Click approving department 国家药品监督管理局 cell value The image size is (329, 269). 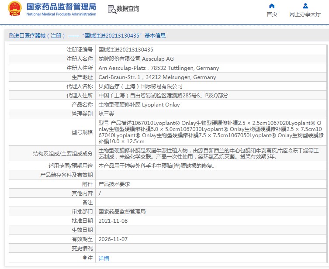(122, 212)
